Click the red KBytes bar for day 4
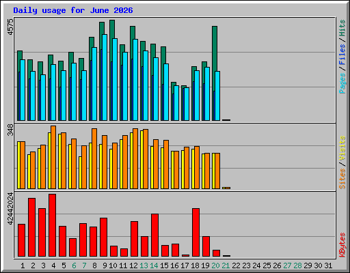The height and width of the screenshot is (273, 350). pos(52,225)
